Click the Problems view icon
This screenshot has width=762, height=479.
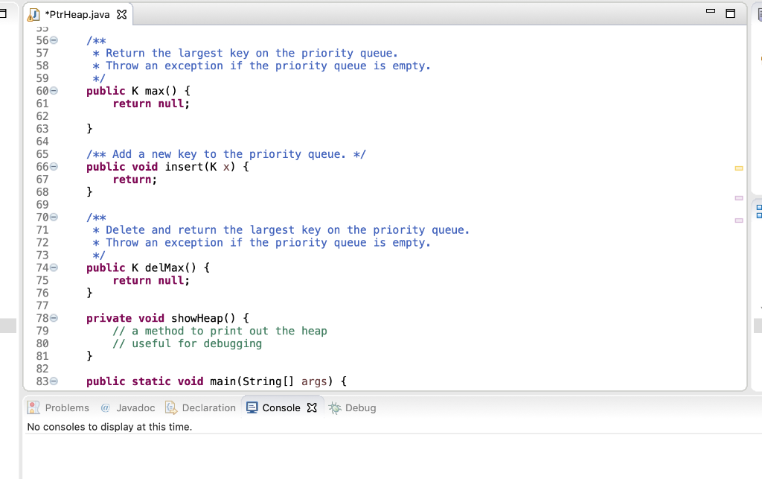click(33, 407)
